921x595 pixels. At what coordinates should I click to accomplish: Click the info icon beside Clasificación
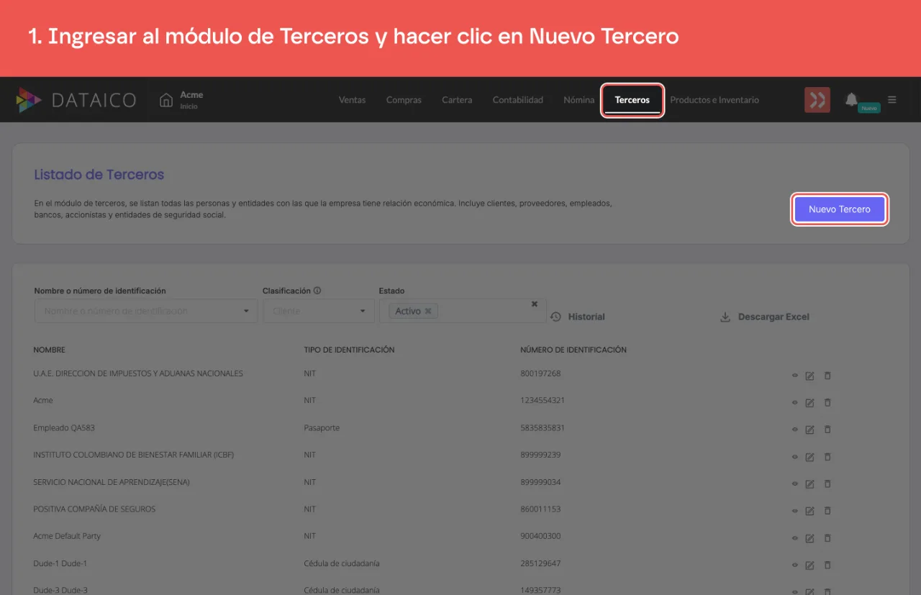coord(317,291)
